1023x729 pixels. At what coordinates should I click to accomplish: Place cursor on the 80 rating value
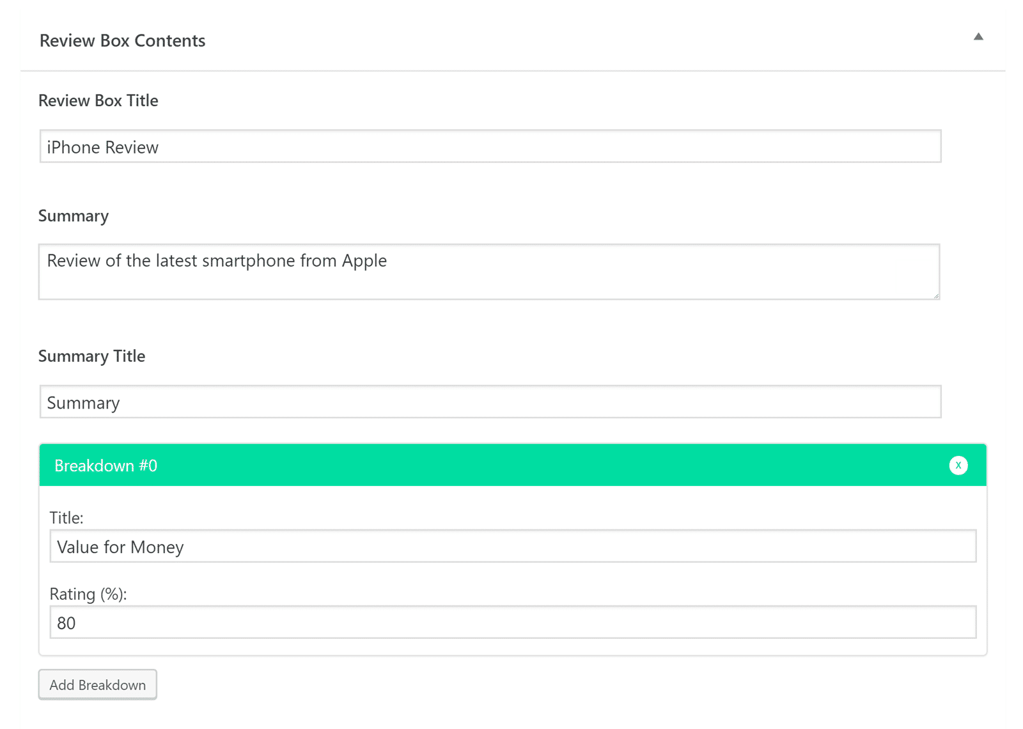click(66, 623)
